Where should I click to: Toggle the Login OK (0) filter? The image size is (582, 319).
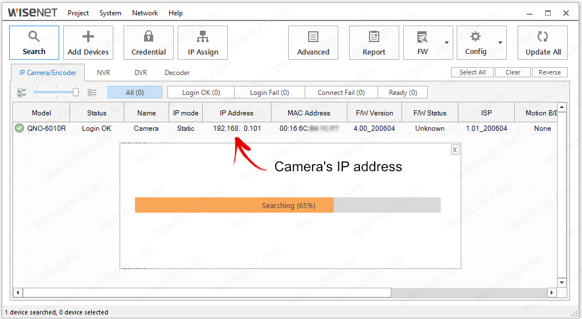200,93
